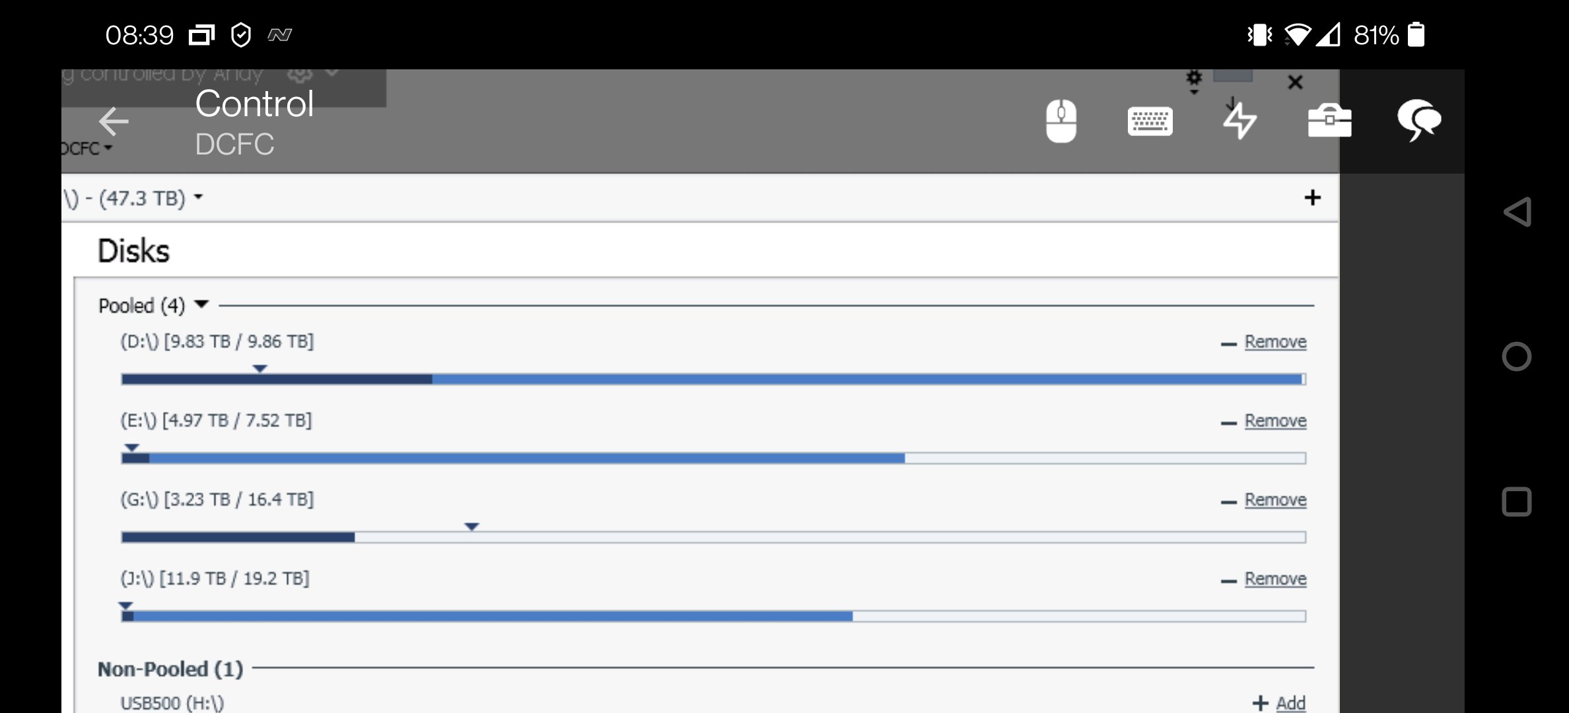Select the USB500 (H:\) disk entry

173,702
